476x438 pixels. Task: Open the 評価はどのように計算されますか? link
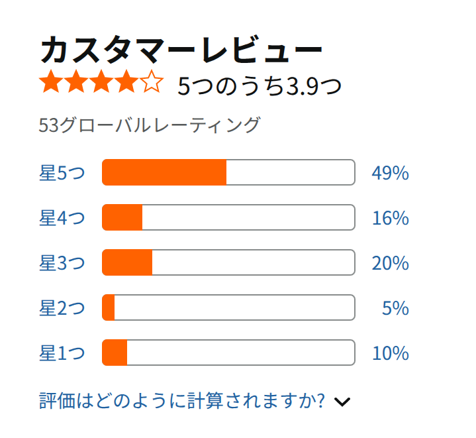click(182, 400)
